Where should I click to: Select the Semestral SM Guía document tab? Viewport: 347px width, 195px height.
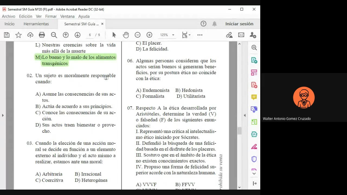point(81,24)
